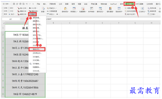Click the 随机重复 colored-grid icon
Viewport: 162px width, 99px height.
pyautogui.click(x=110, y=9)
